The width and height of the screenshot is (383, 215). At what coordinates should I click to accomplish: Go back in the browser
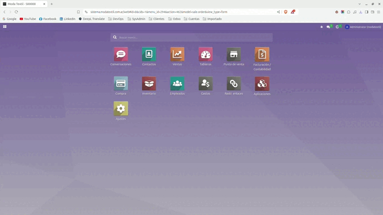pos(4,12)
